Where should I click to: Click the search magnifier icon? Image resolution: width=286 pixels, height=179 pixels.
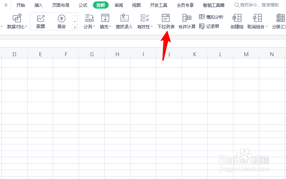tap(237, 5)
